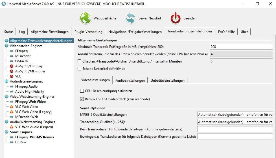Viewport: 276px width, 158px height.
Task: Click the disabled icon next to AviSynth/FFmpeg
Action: [x=12, y=66]
